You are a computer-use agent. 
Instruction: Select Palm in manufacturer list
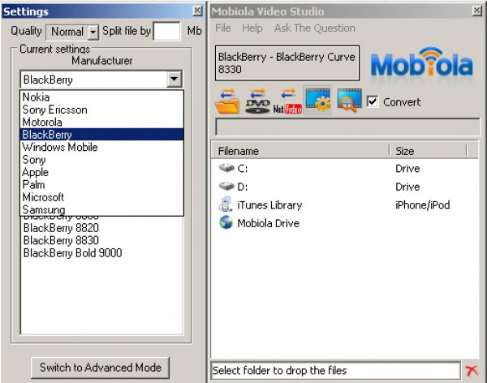pos(102,184)
